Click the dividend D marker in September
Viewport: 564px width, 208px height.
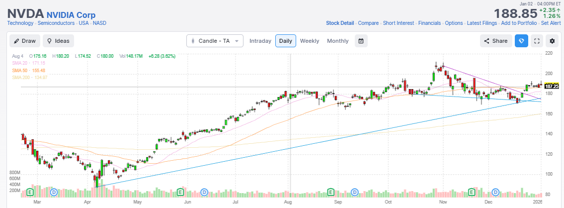355,192
